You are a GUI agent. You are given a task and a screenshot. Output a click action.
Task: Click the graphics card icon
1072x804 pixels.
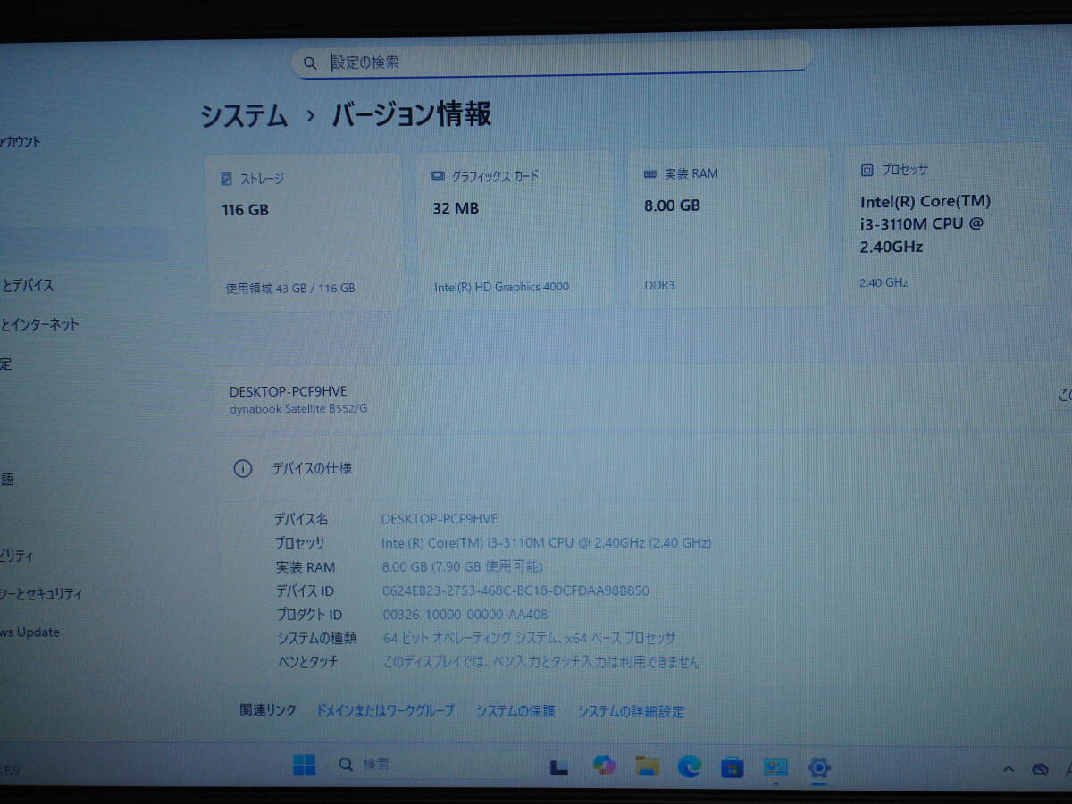(438, 176)
